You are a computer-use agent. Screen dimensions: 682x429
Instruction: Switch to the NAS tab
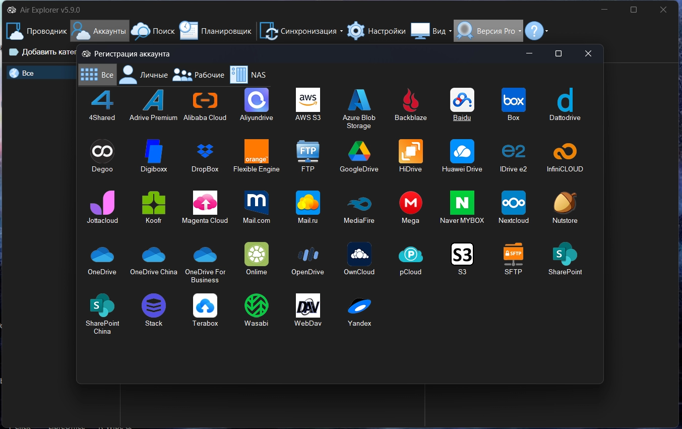pyautogui.click(x=248, y=75)
